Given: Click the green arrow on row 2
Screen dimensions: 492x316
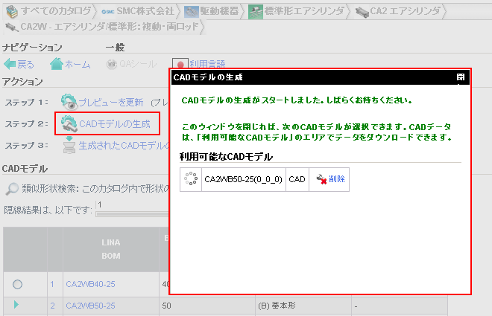Looking at the screenshot, I should pyautogui.click(x=17, y=305).
